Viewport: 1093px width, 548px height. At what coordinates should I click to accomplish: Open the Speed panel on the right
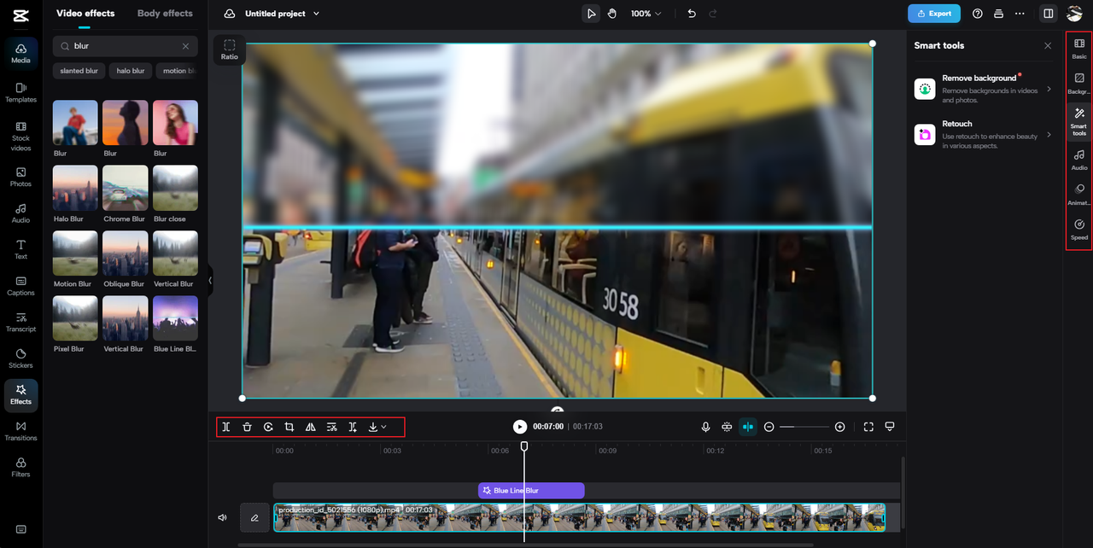pos(1078,230)
